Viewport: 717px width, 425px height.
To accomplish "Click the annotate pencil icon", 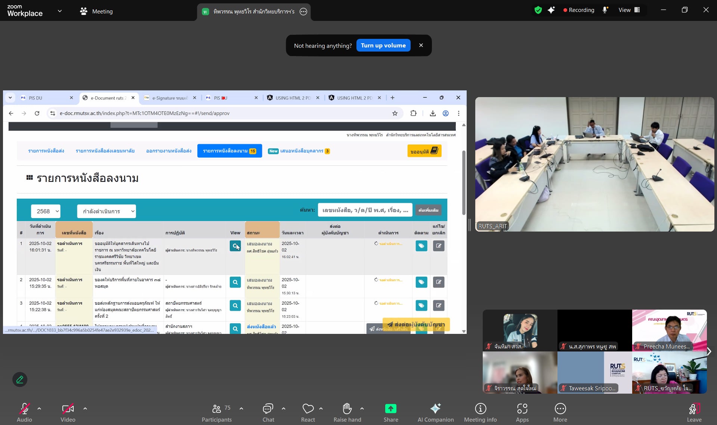I will tap(20, 379).
